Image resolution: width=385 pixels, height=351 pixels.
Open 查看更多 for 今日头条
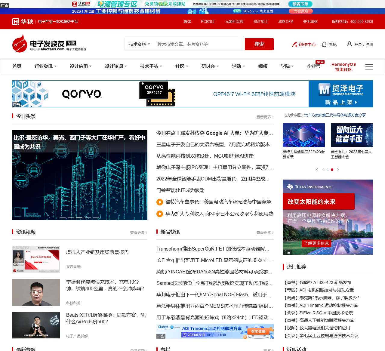tap(265, 117)
